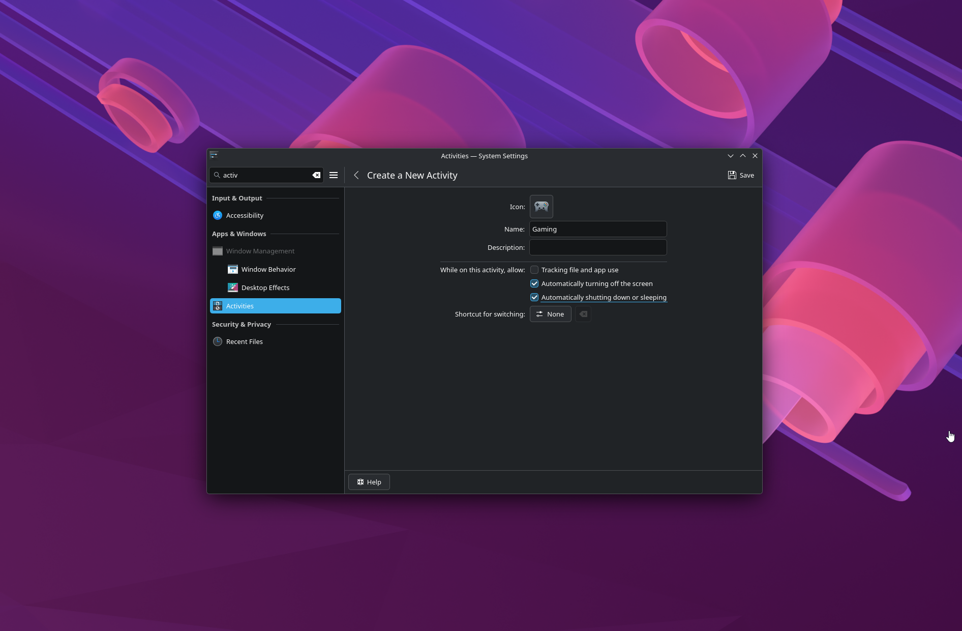Screen dimensions: 962x631
Task: Minimize the System Settings window
Action: coord(731,156)
